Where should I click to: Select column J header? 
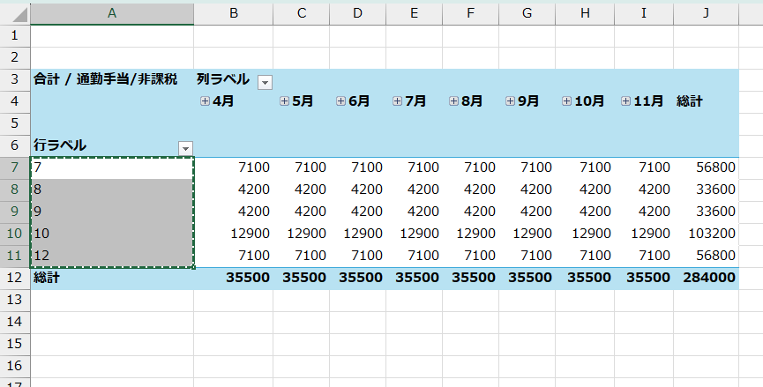click(x=706, y=14)
